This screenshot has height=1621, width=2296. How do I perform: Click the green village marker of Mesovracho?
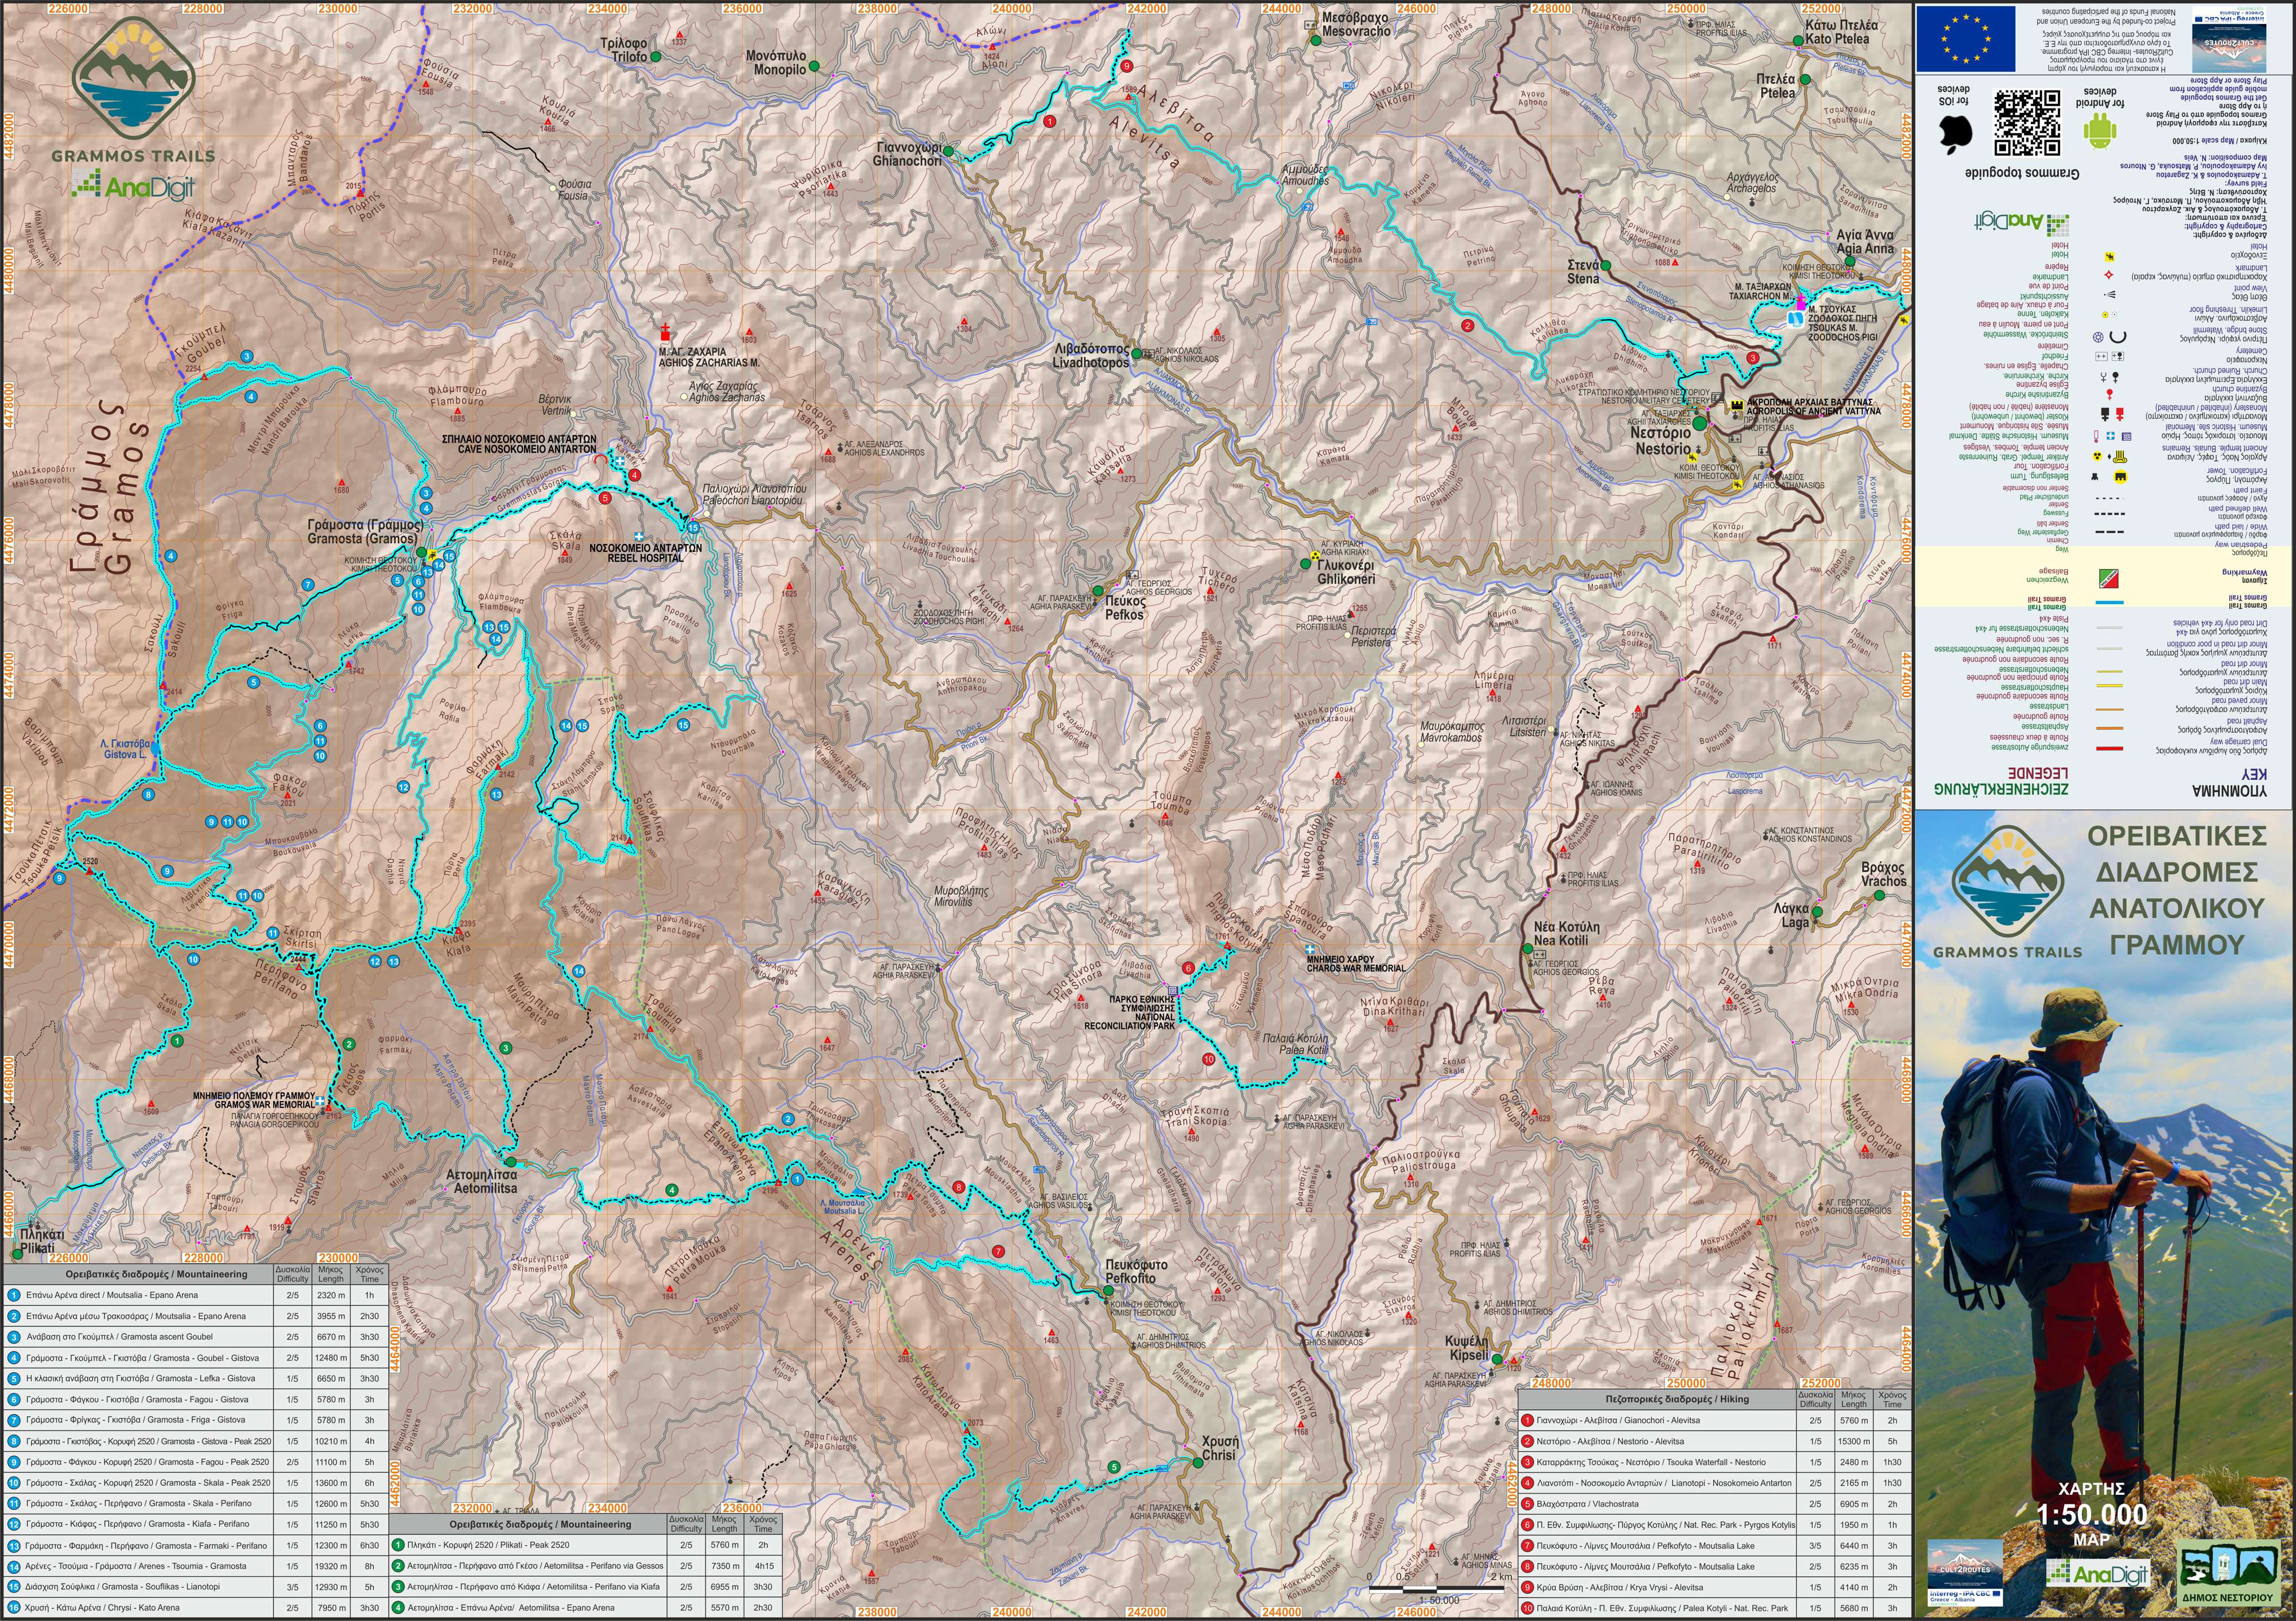pyautogui.click(x=1317, y=40)
